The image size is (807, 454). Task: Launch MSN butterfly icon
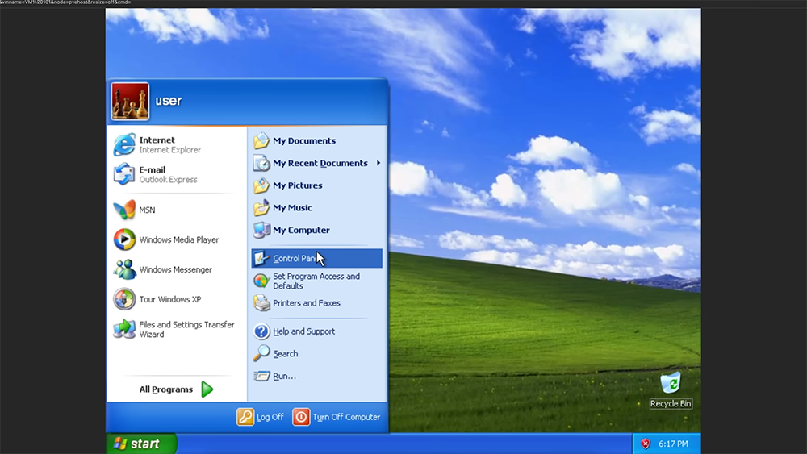click(x=124, y=210)
